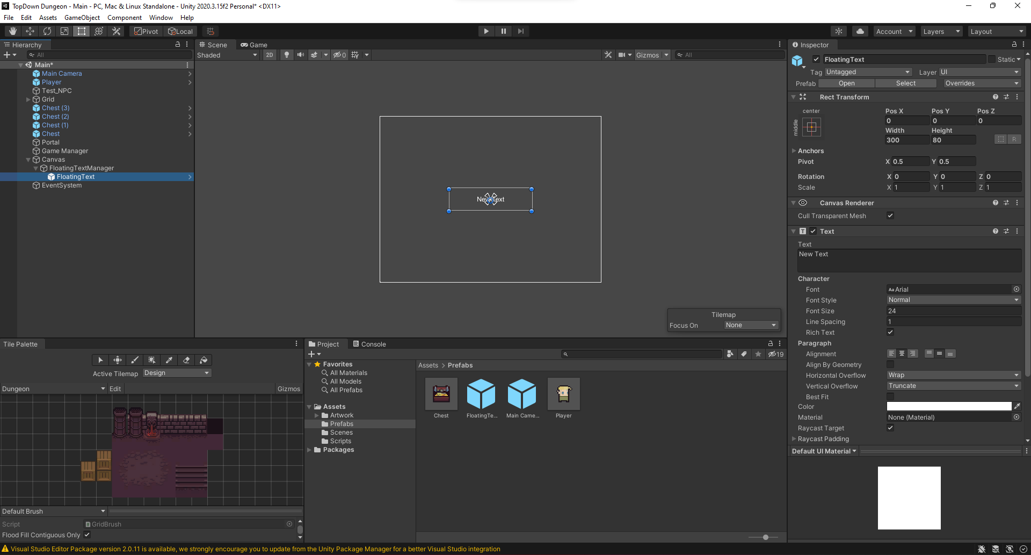Select the Erase tool in Tile Palette

[186, 360]
